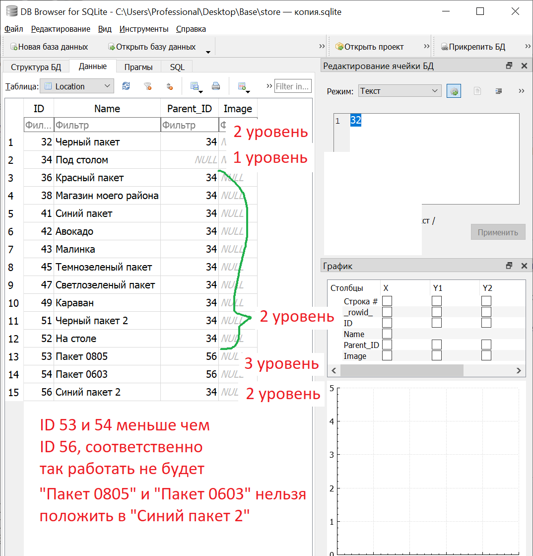The width and height of the screenshot is (533, 556).
Task: Enable Y1 checkbox for Parent_ID
Action: point(437,345)
